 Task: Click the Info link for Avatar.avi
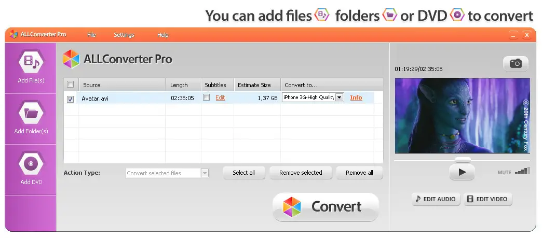click(356, 97)
